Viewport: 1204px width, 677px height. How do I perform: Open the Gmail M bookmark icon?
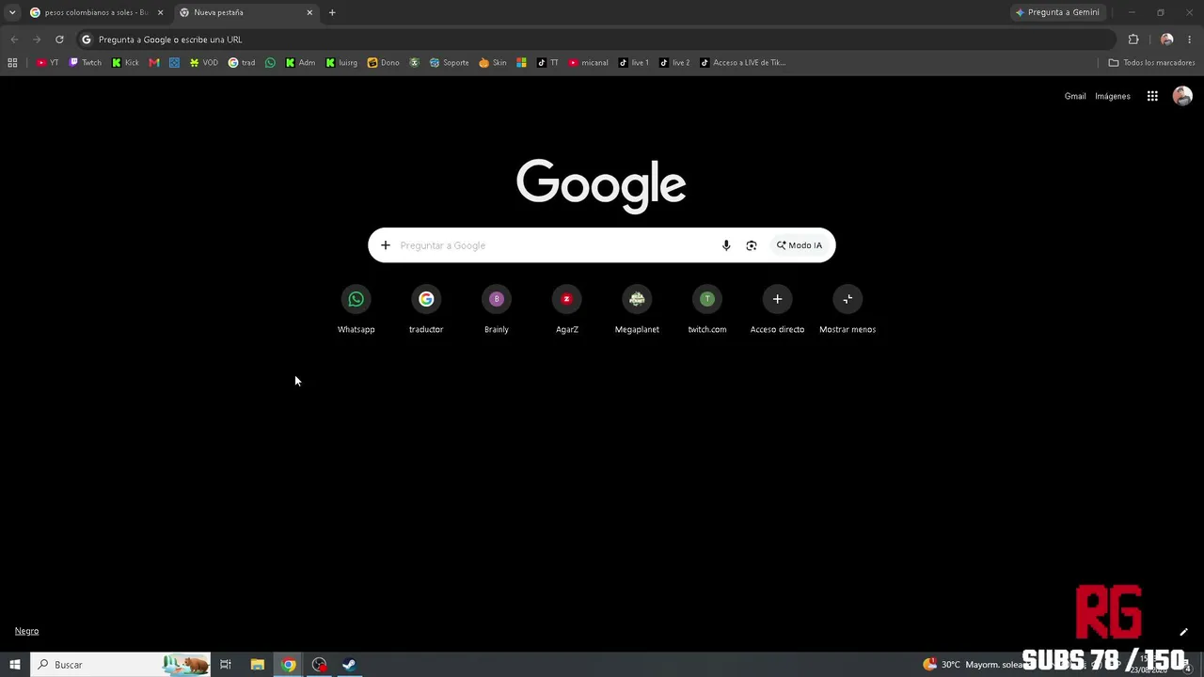coord(154,63)
